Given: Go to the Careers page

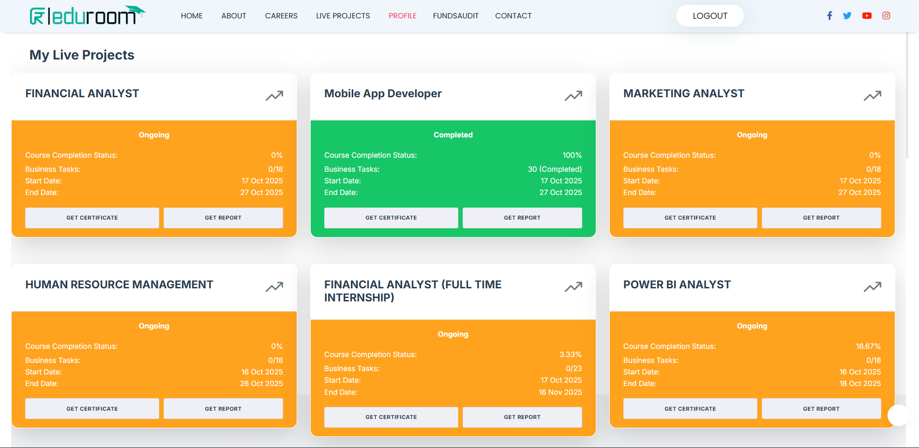Looking at the screenshot, I should tap(281, 16).
